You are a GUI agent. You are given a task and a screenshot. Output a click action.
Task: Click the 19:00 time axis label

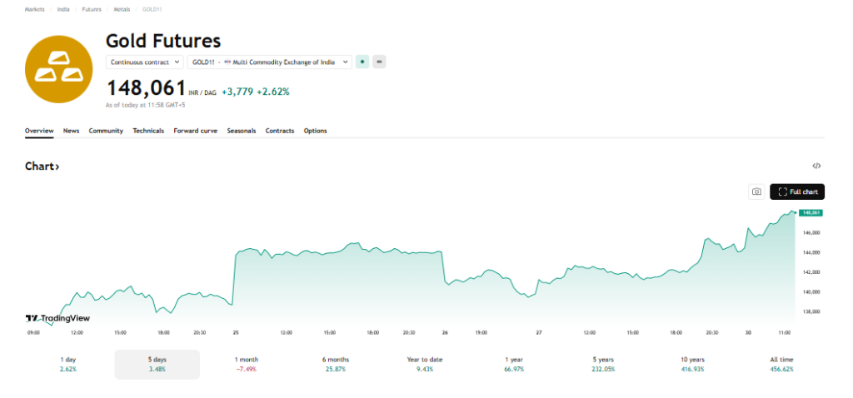481,332
